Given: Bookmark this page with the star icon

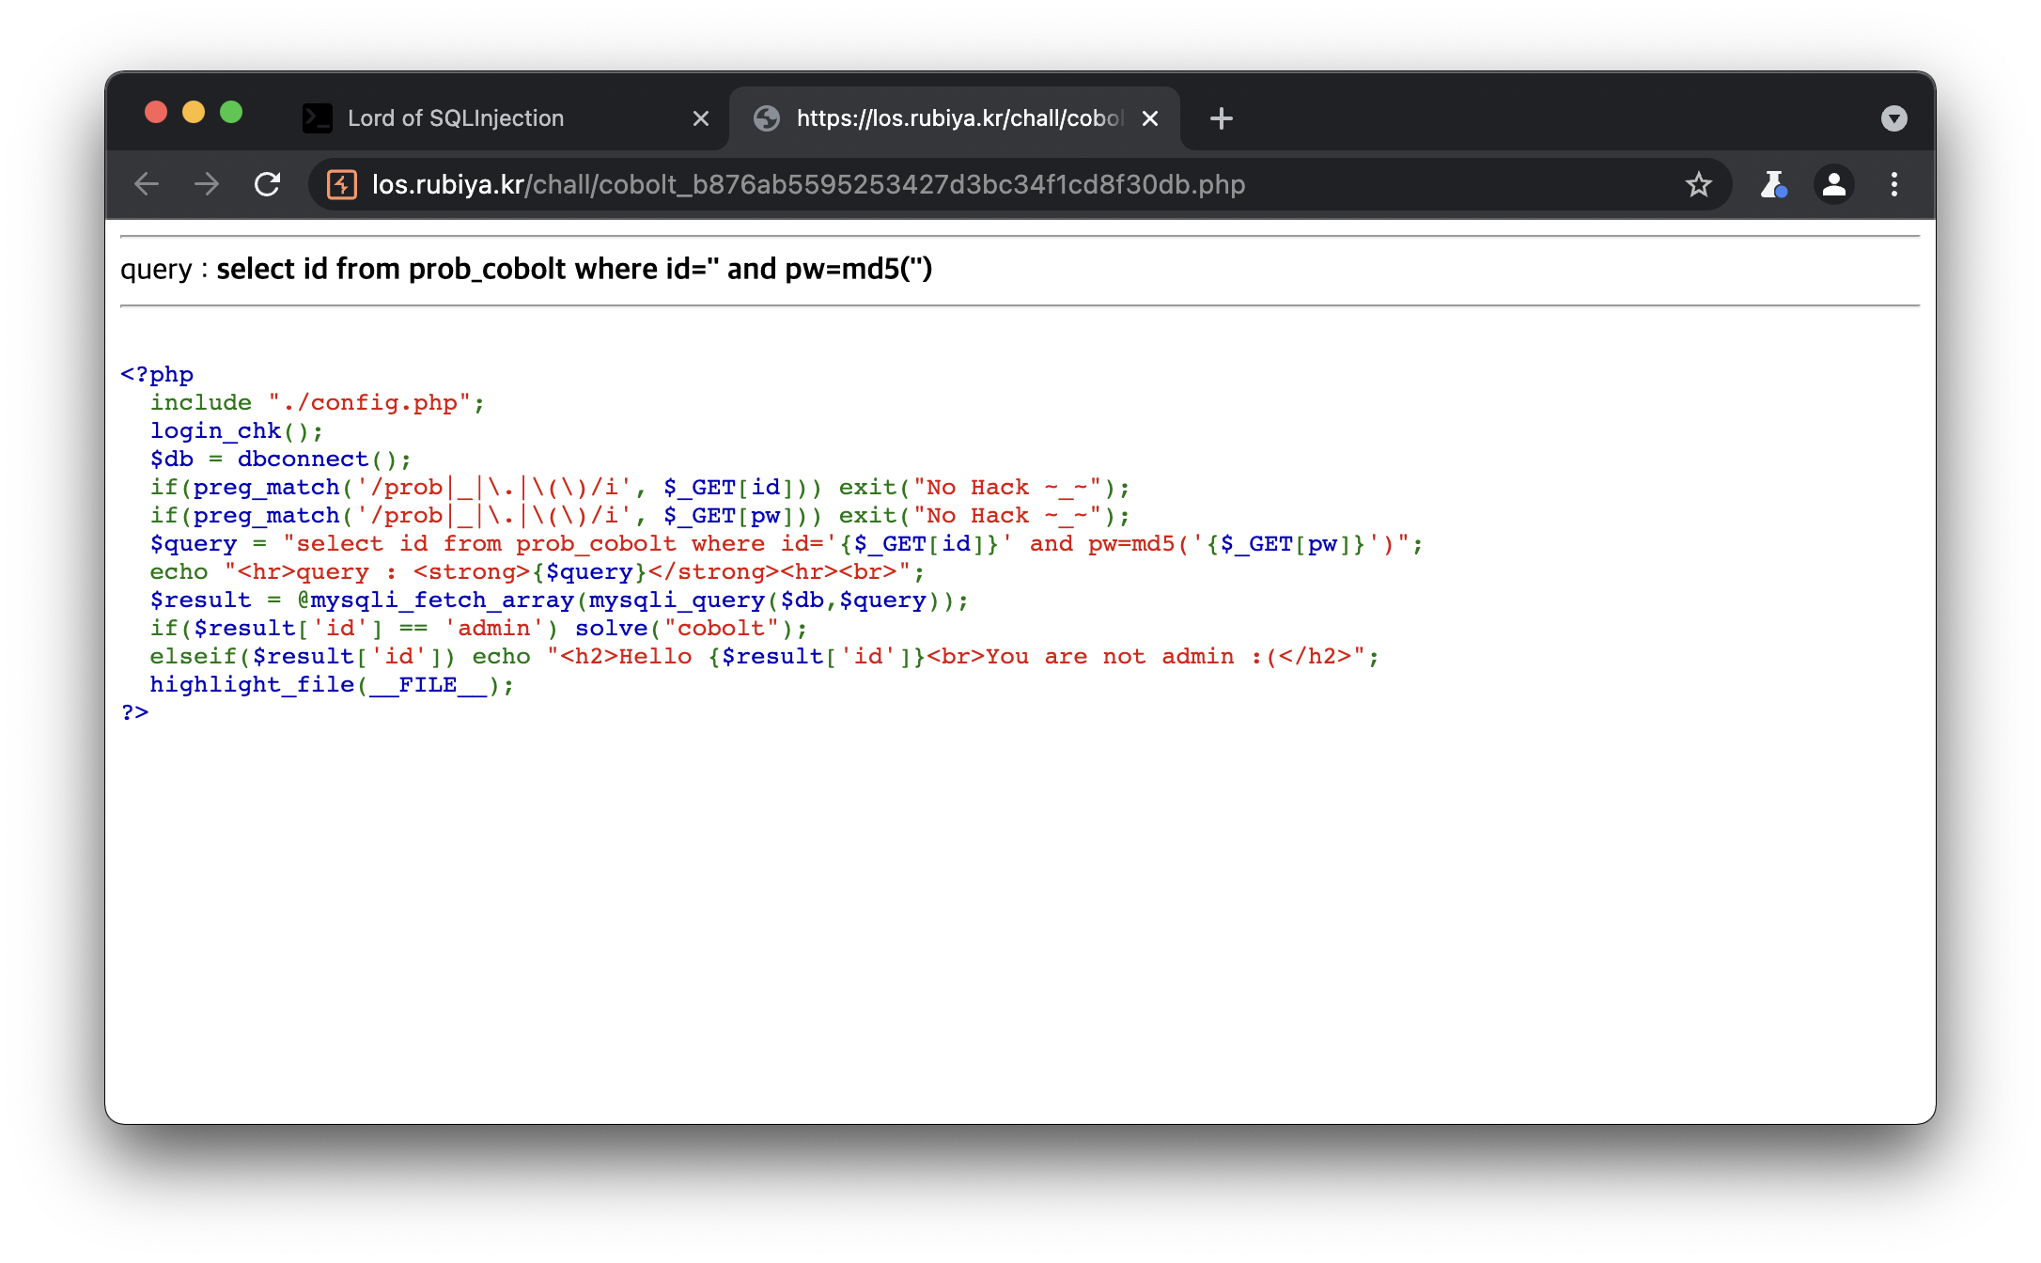Looking at the screenshot, I should pyautogui.click(x=1698, y=184).
